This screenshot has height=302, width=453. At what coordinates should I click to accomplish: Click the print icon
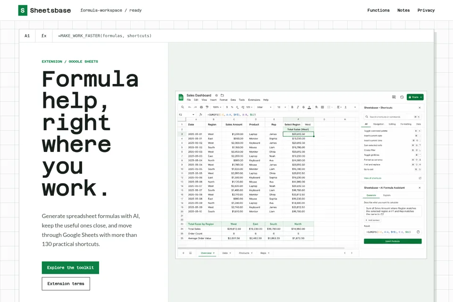click(x=201, y=107)
